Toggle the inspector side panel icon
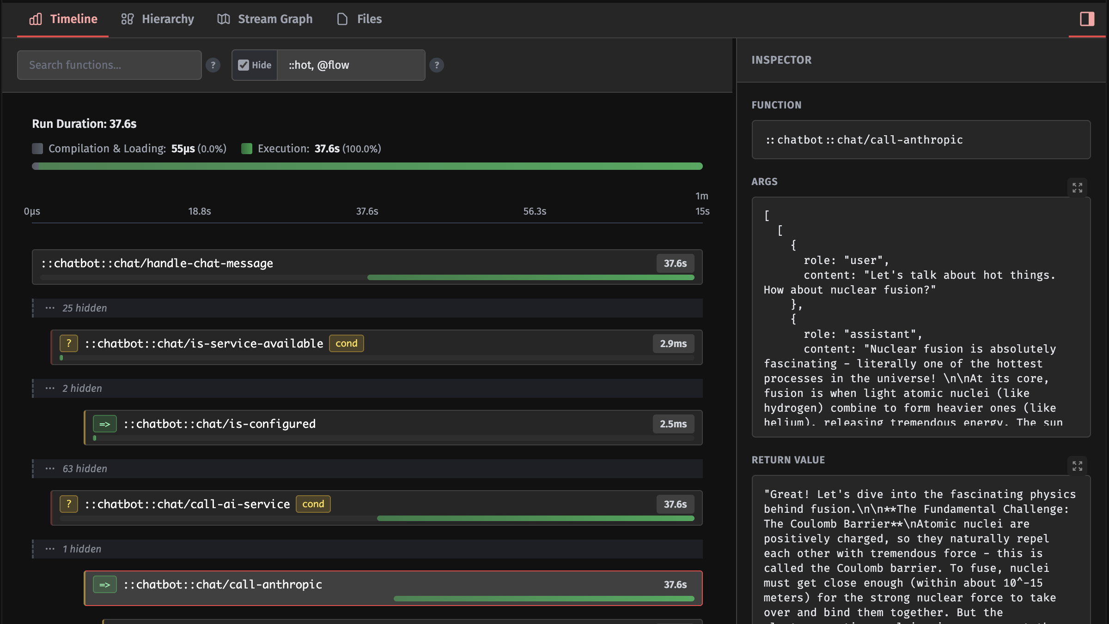 [x=1086, y=19]
